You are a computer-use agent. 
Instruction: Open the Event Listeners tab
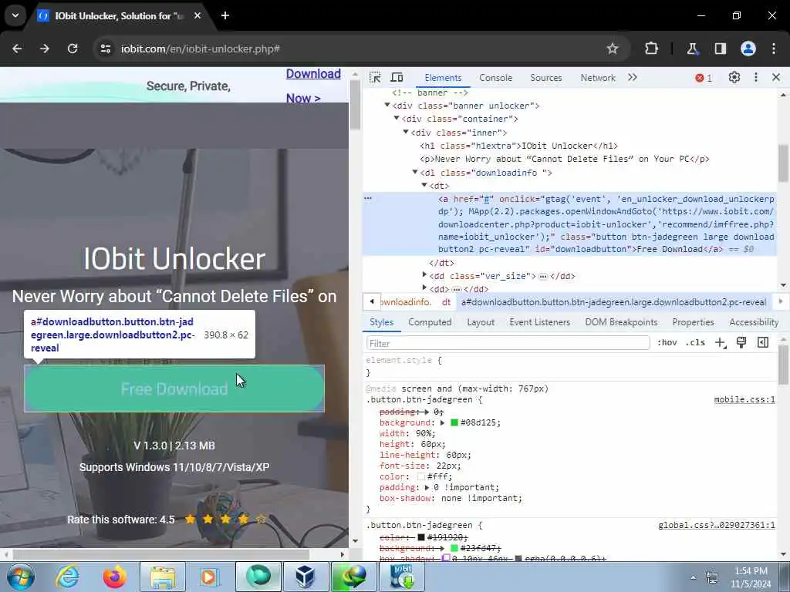tap(539, 322)
